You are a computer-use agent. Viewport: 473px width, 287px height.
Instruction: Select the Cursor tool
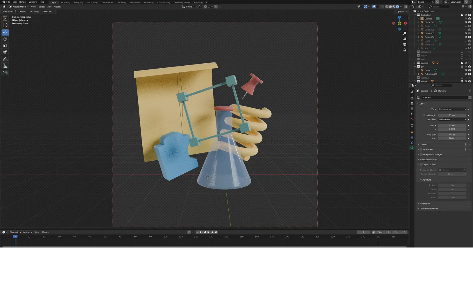[5, 25]
